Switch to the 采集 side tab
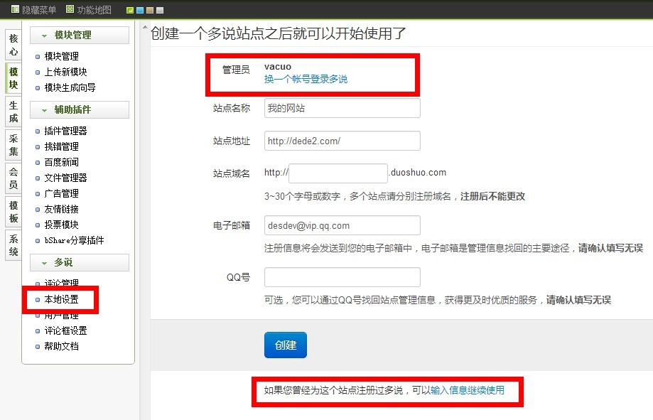 14,145
